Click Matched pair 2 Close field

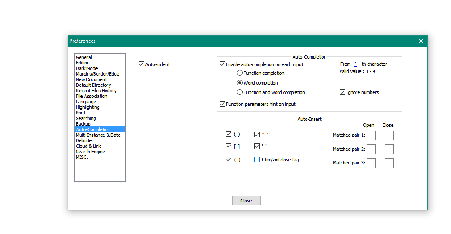(389, 149)
